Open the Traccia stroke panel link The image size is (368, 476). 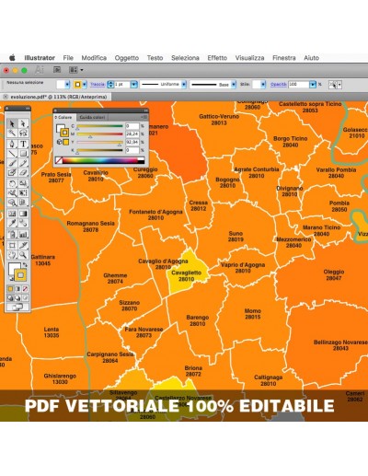[x=98, y=85]
